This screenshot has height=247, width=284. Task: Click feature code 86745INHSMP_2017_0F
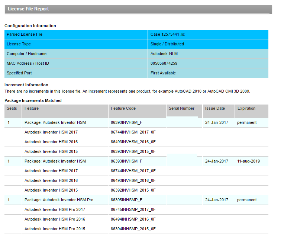point(133,209)
